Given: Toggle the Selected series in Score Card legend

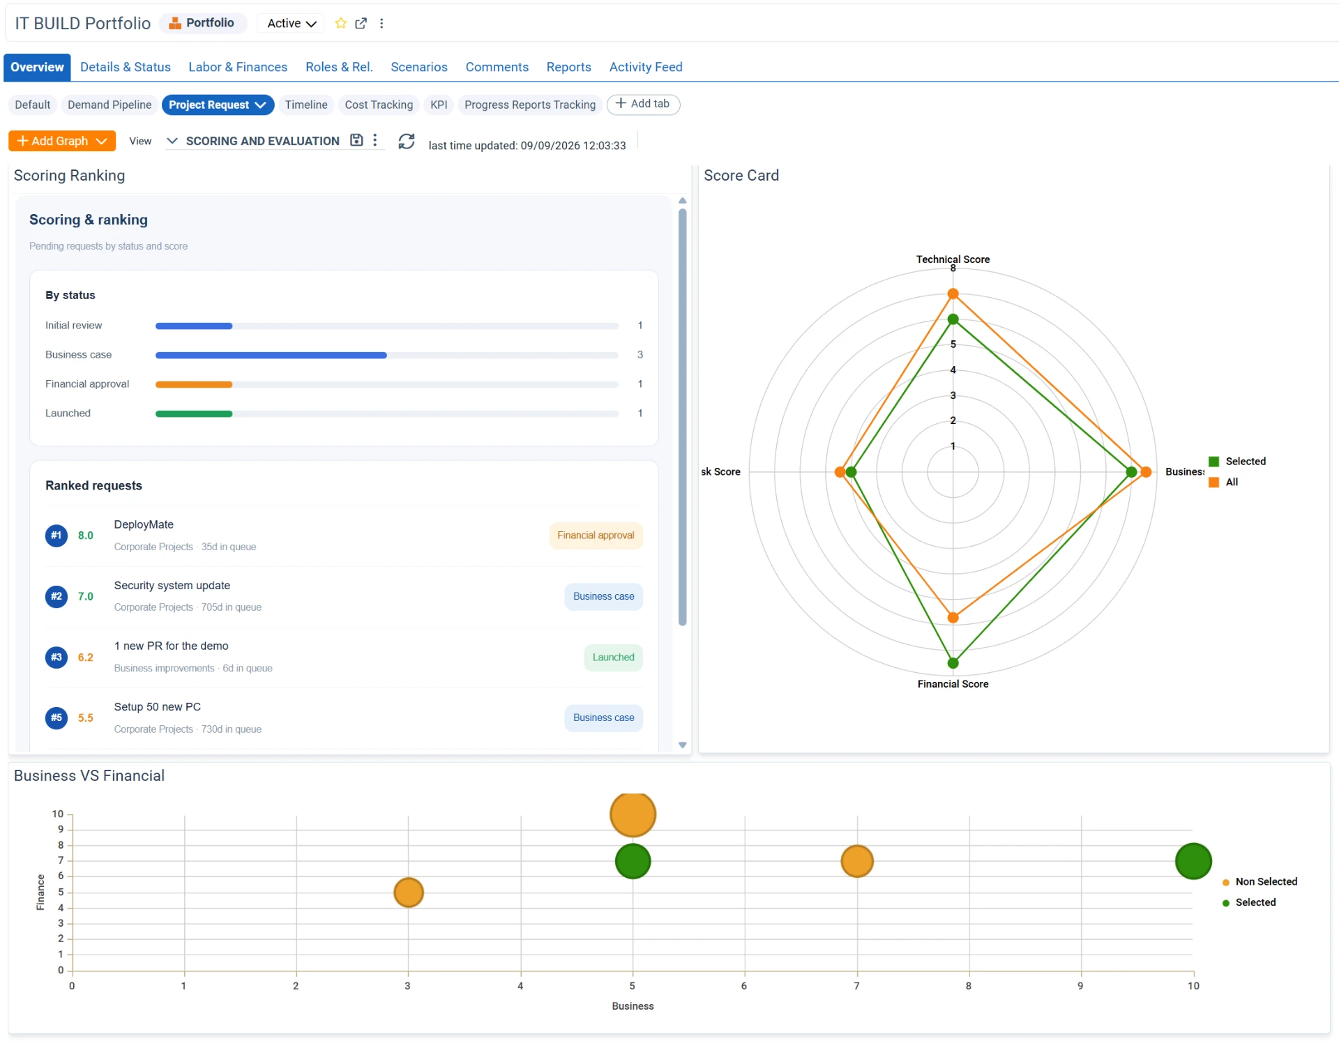Looking at the screenshot, I should 1237,462.
